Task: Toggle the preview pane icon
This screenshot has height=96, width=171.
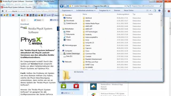Action: (155, 10)
